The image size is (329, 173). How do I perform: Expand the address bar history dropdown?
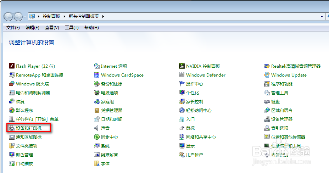point(322,17)
